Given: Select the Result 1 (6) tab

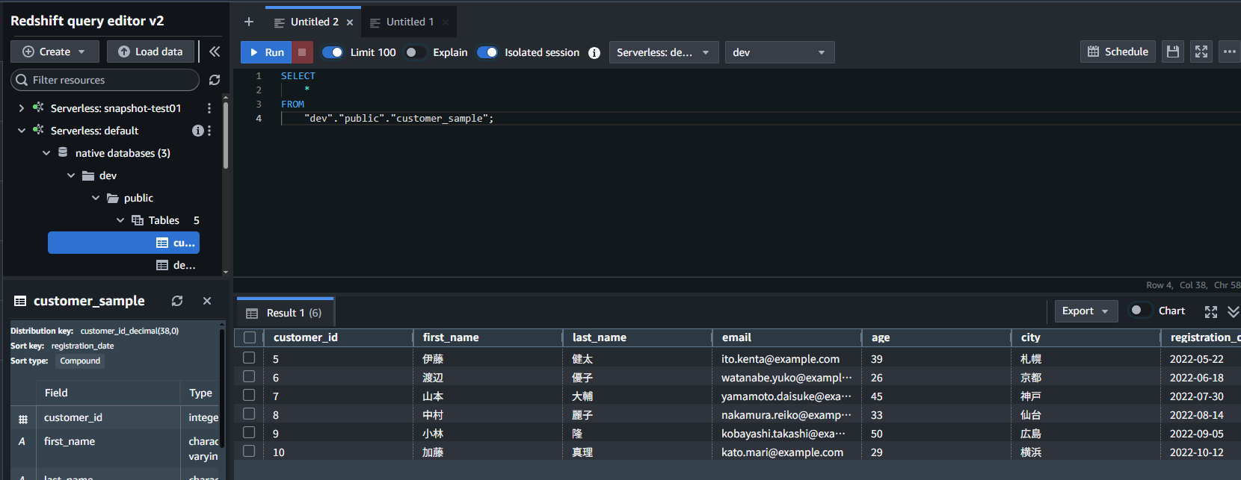Looking at the screenshot, I should (x=284, y=313).
